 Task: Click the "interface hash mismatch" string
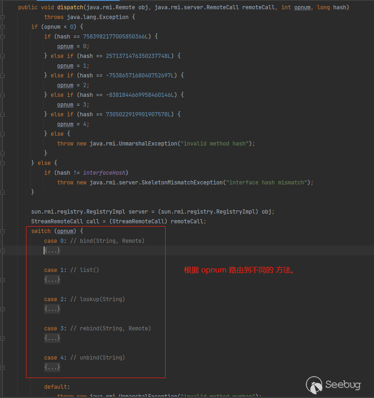click(x=267, y=183)
